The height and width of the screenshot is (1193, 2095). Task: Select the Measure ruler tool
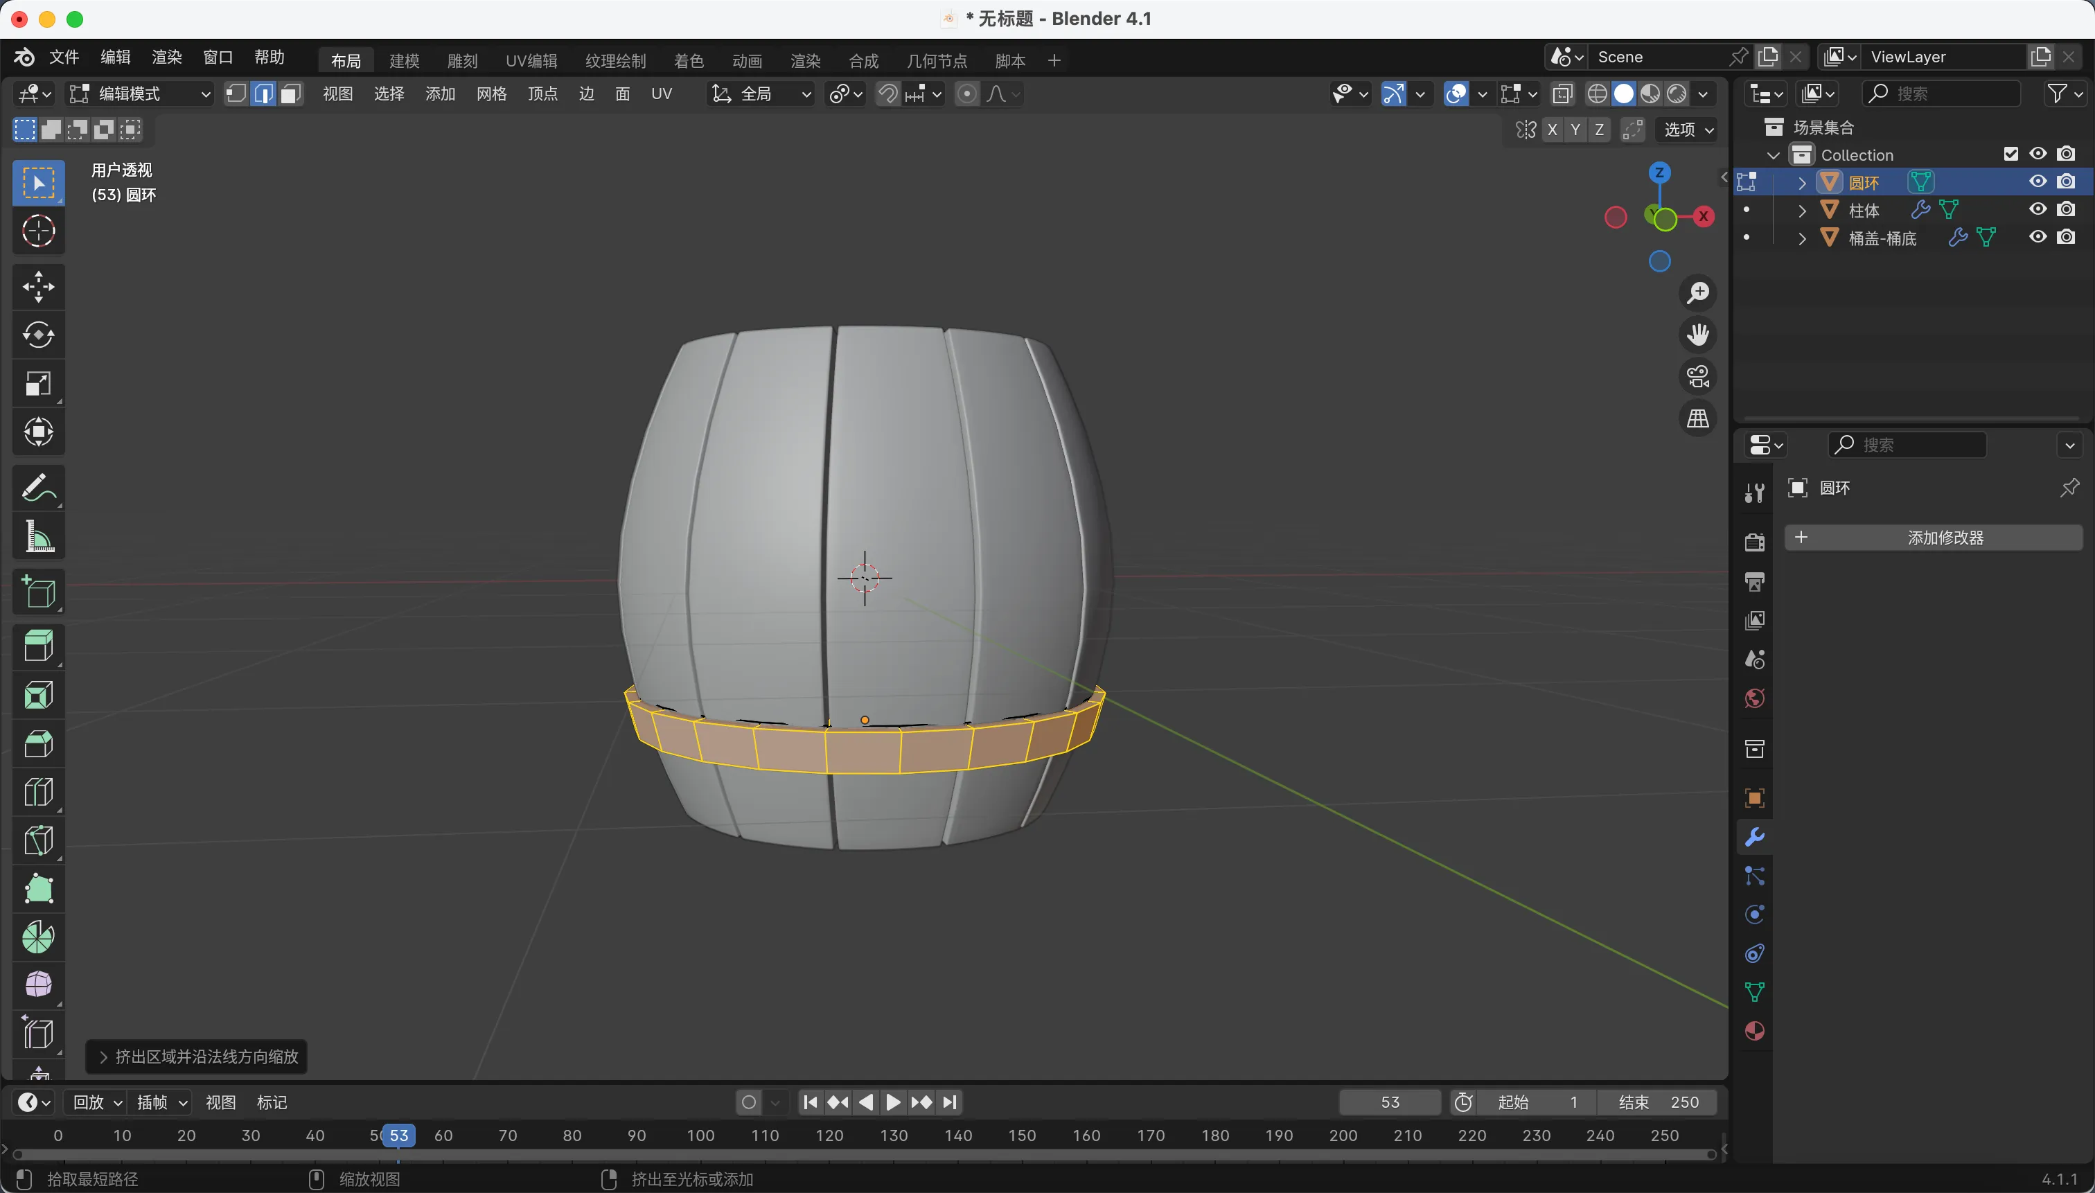coord(39,538)
